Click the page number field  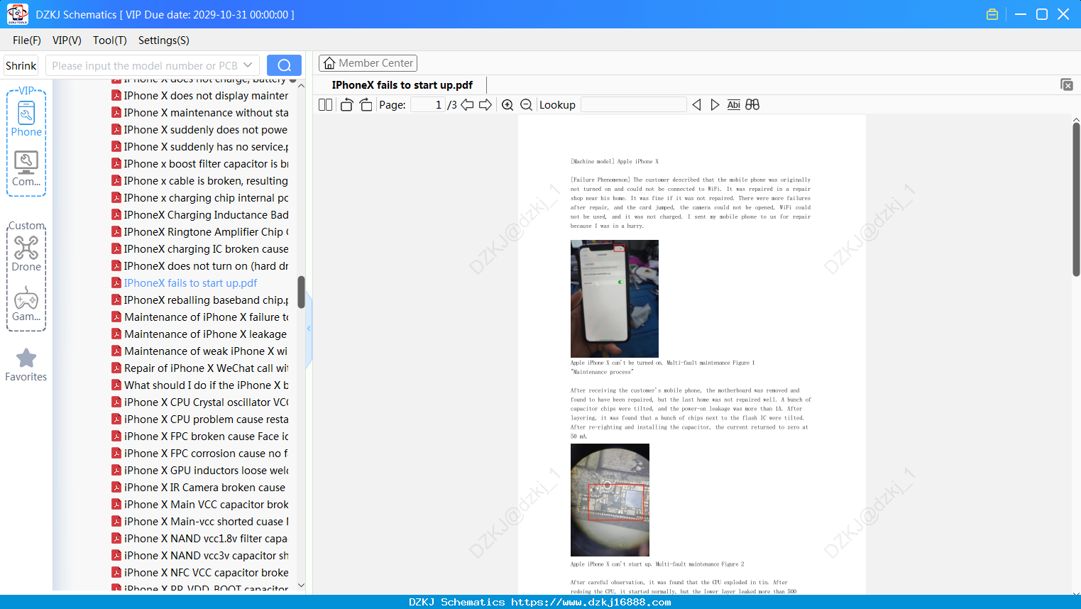click(428, 105)
